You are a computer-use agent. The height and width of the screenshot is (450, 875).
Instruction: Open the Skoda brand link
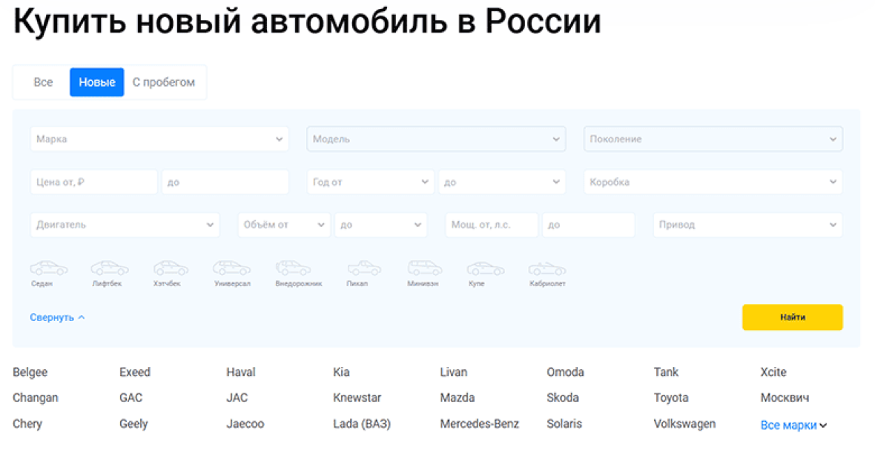563,398
